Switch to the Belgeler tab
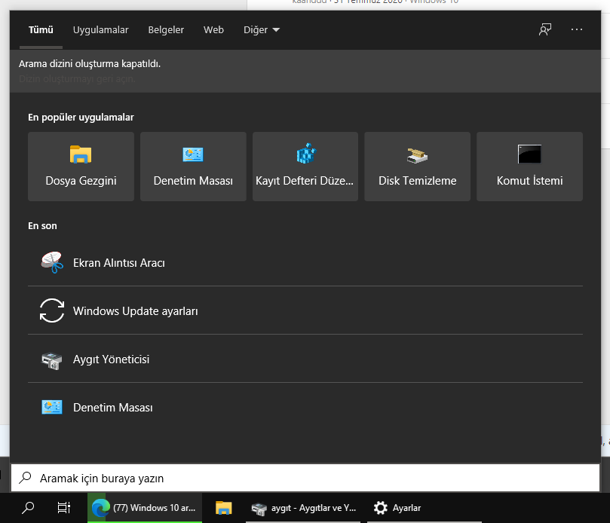This screenshot has height=523, width=610. 166,30
